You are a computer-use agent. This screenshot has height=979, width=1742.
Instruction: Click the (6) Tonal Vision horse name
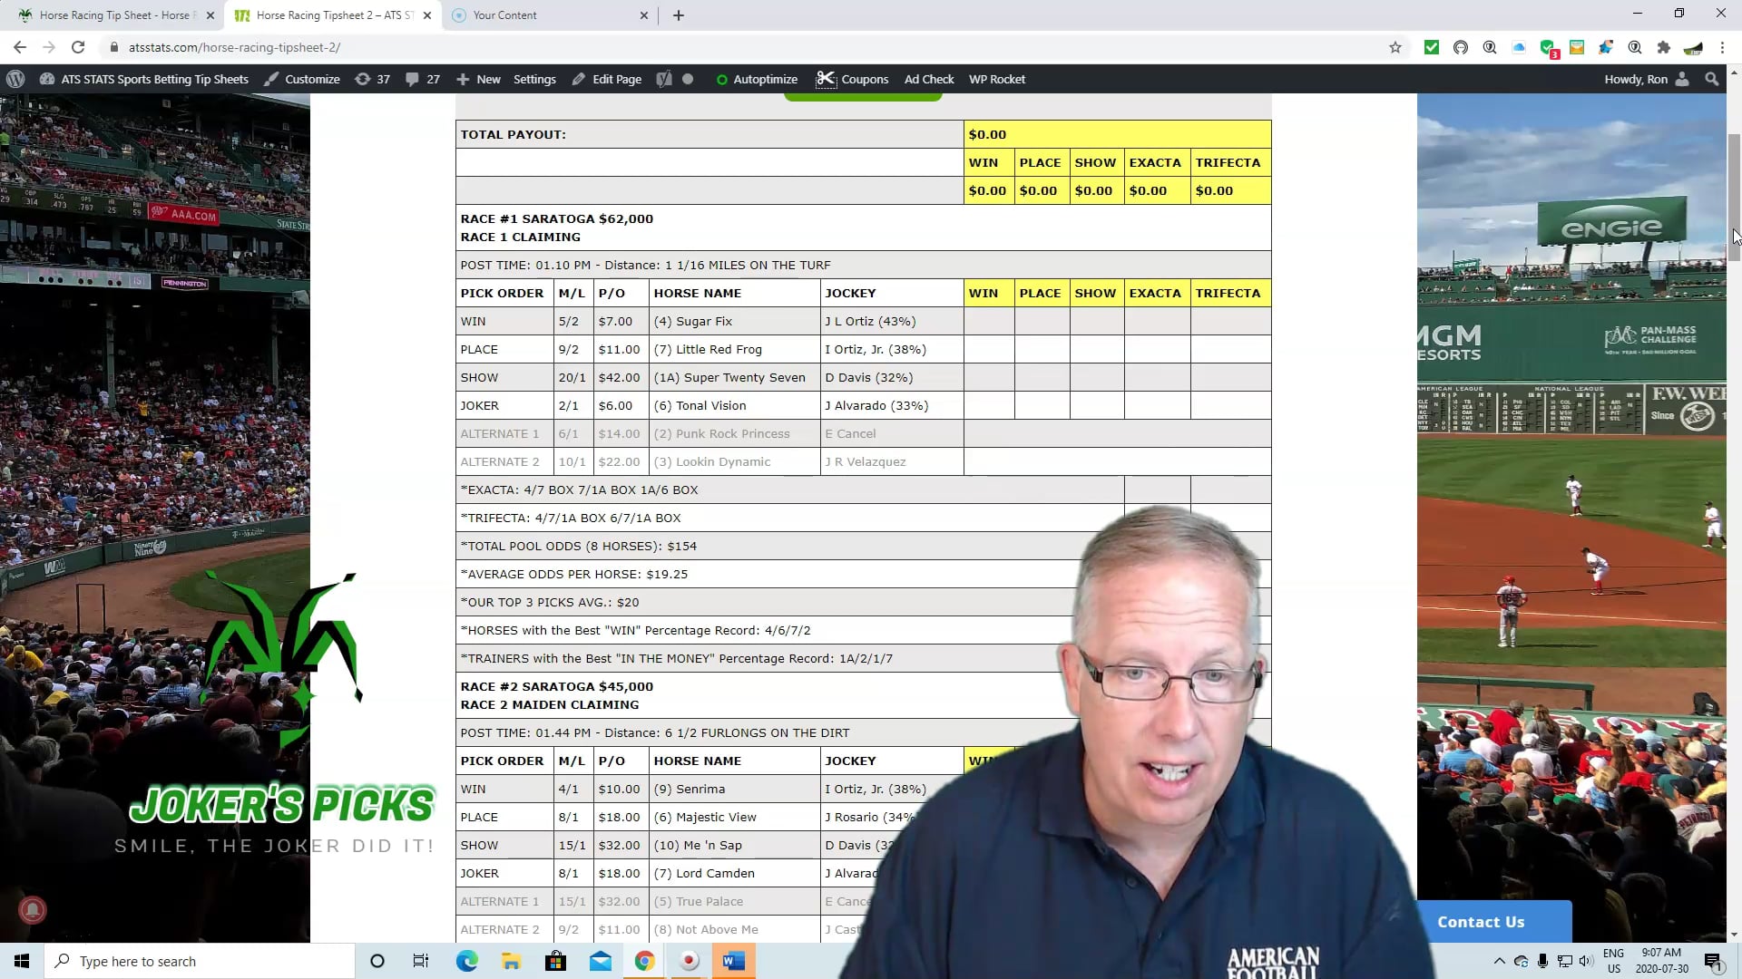tap(700, 405)
